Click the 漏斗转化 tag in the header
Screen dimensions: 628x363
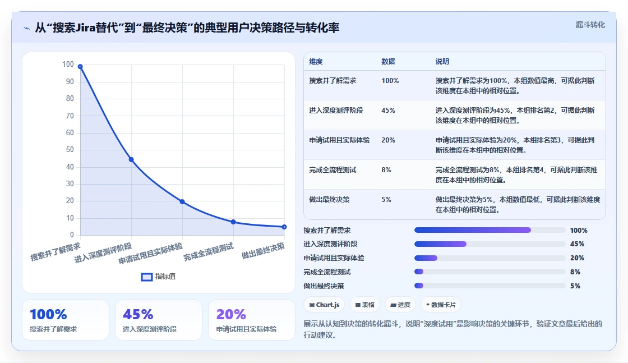click(590, 25)
